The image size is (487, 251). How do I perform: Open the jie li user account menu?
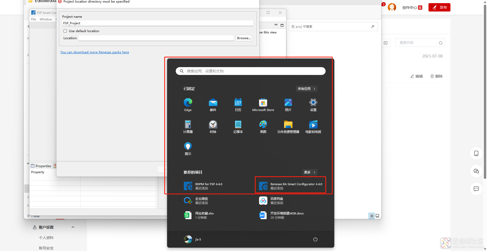(192, 239)
